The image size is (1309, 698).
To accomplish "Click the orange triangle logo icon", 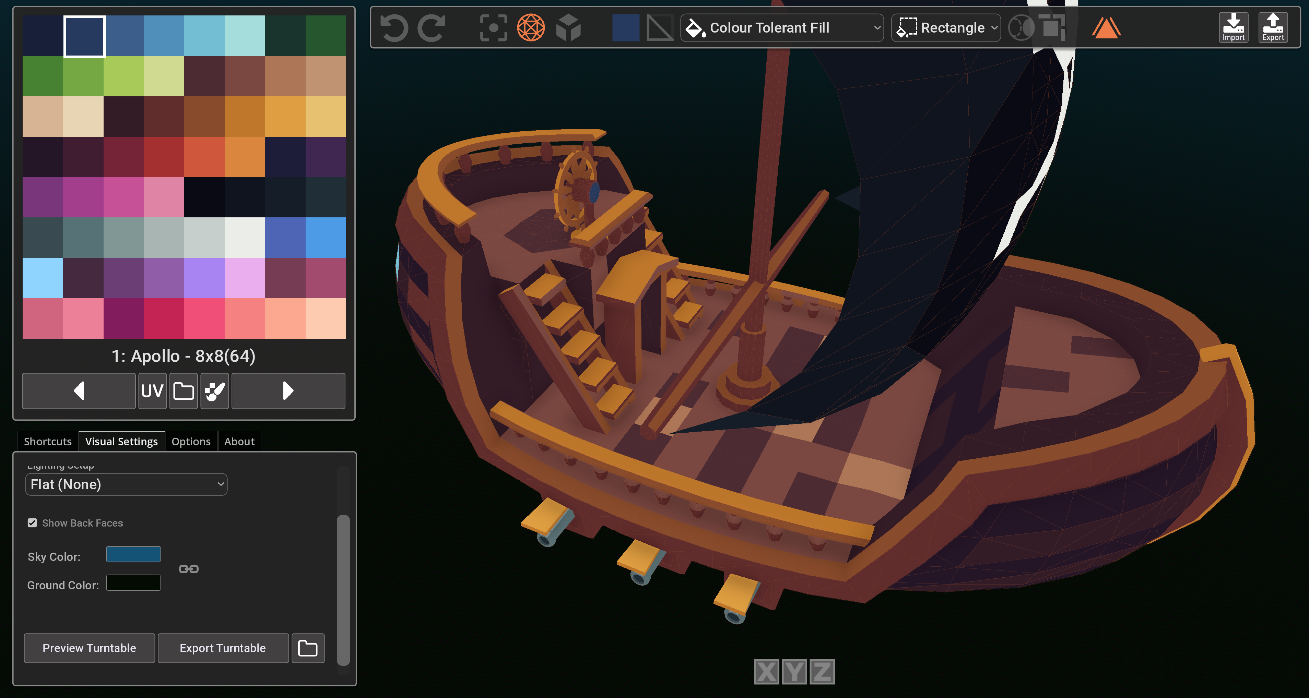I will tap(1106, 27).
